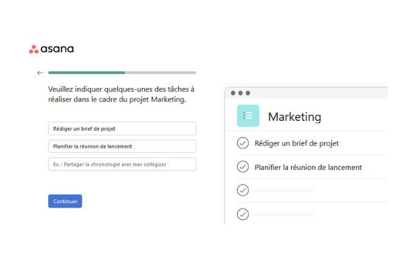Viewport: 406px width, 260px height.
Task: Click the asana wordmark text
Action: (57, 49)
